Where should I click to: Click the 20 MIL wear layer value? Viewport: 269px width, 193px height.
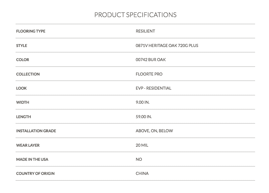pos(142,145)
